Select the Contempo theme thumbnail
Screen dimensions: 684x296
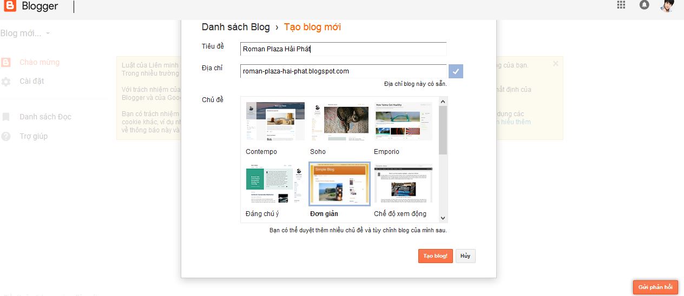click(x=275, y=122)
